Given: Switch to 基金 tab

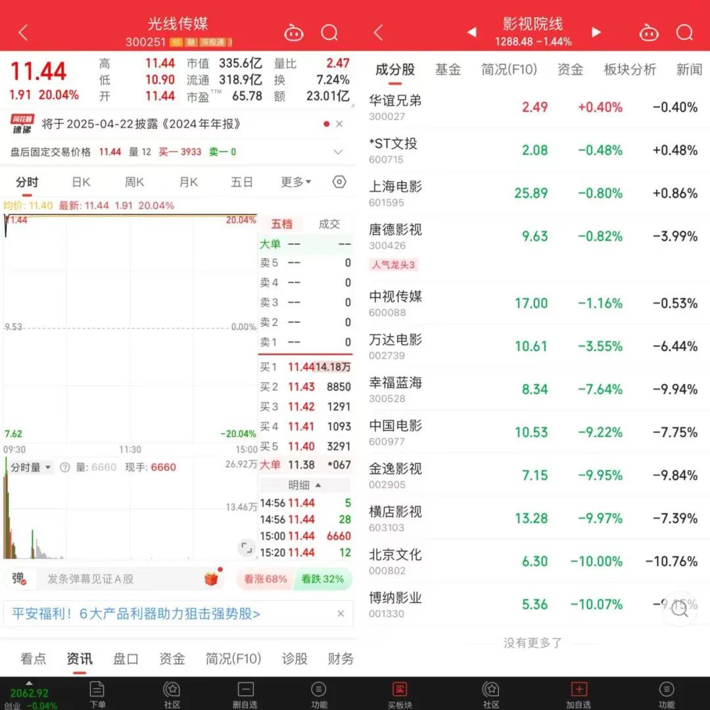Looking at the screenshot, I should pyautogui.click(x=448, y=69).
